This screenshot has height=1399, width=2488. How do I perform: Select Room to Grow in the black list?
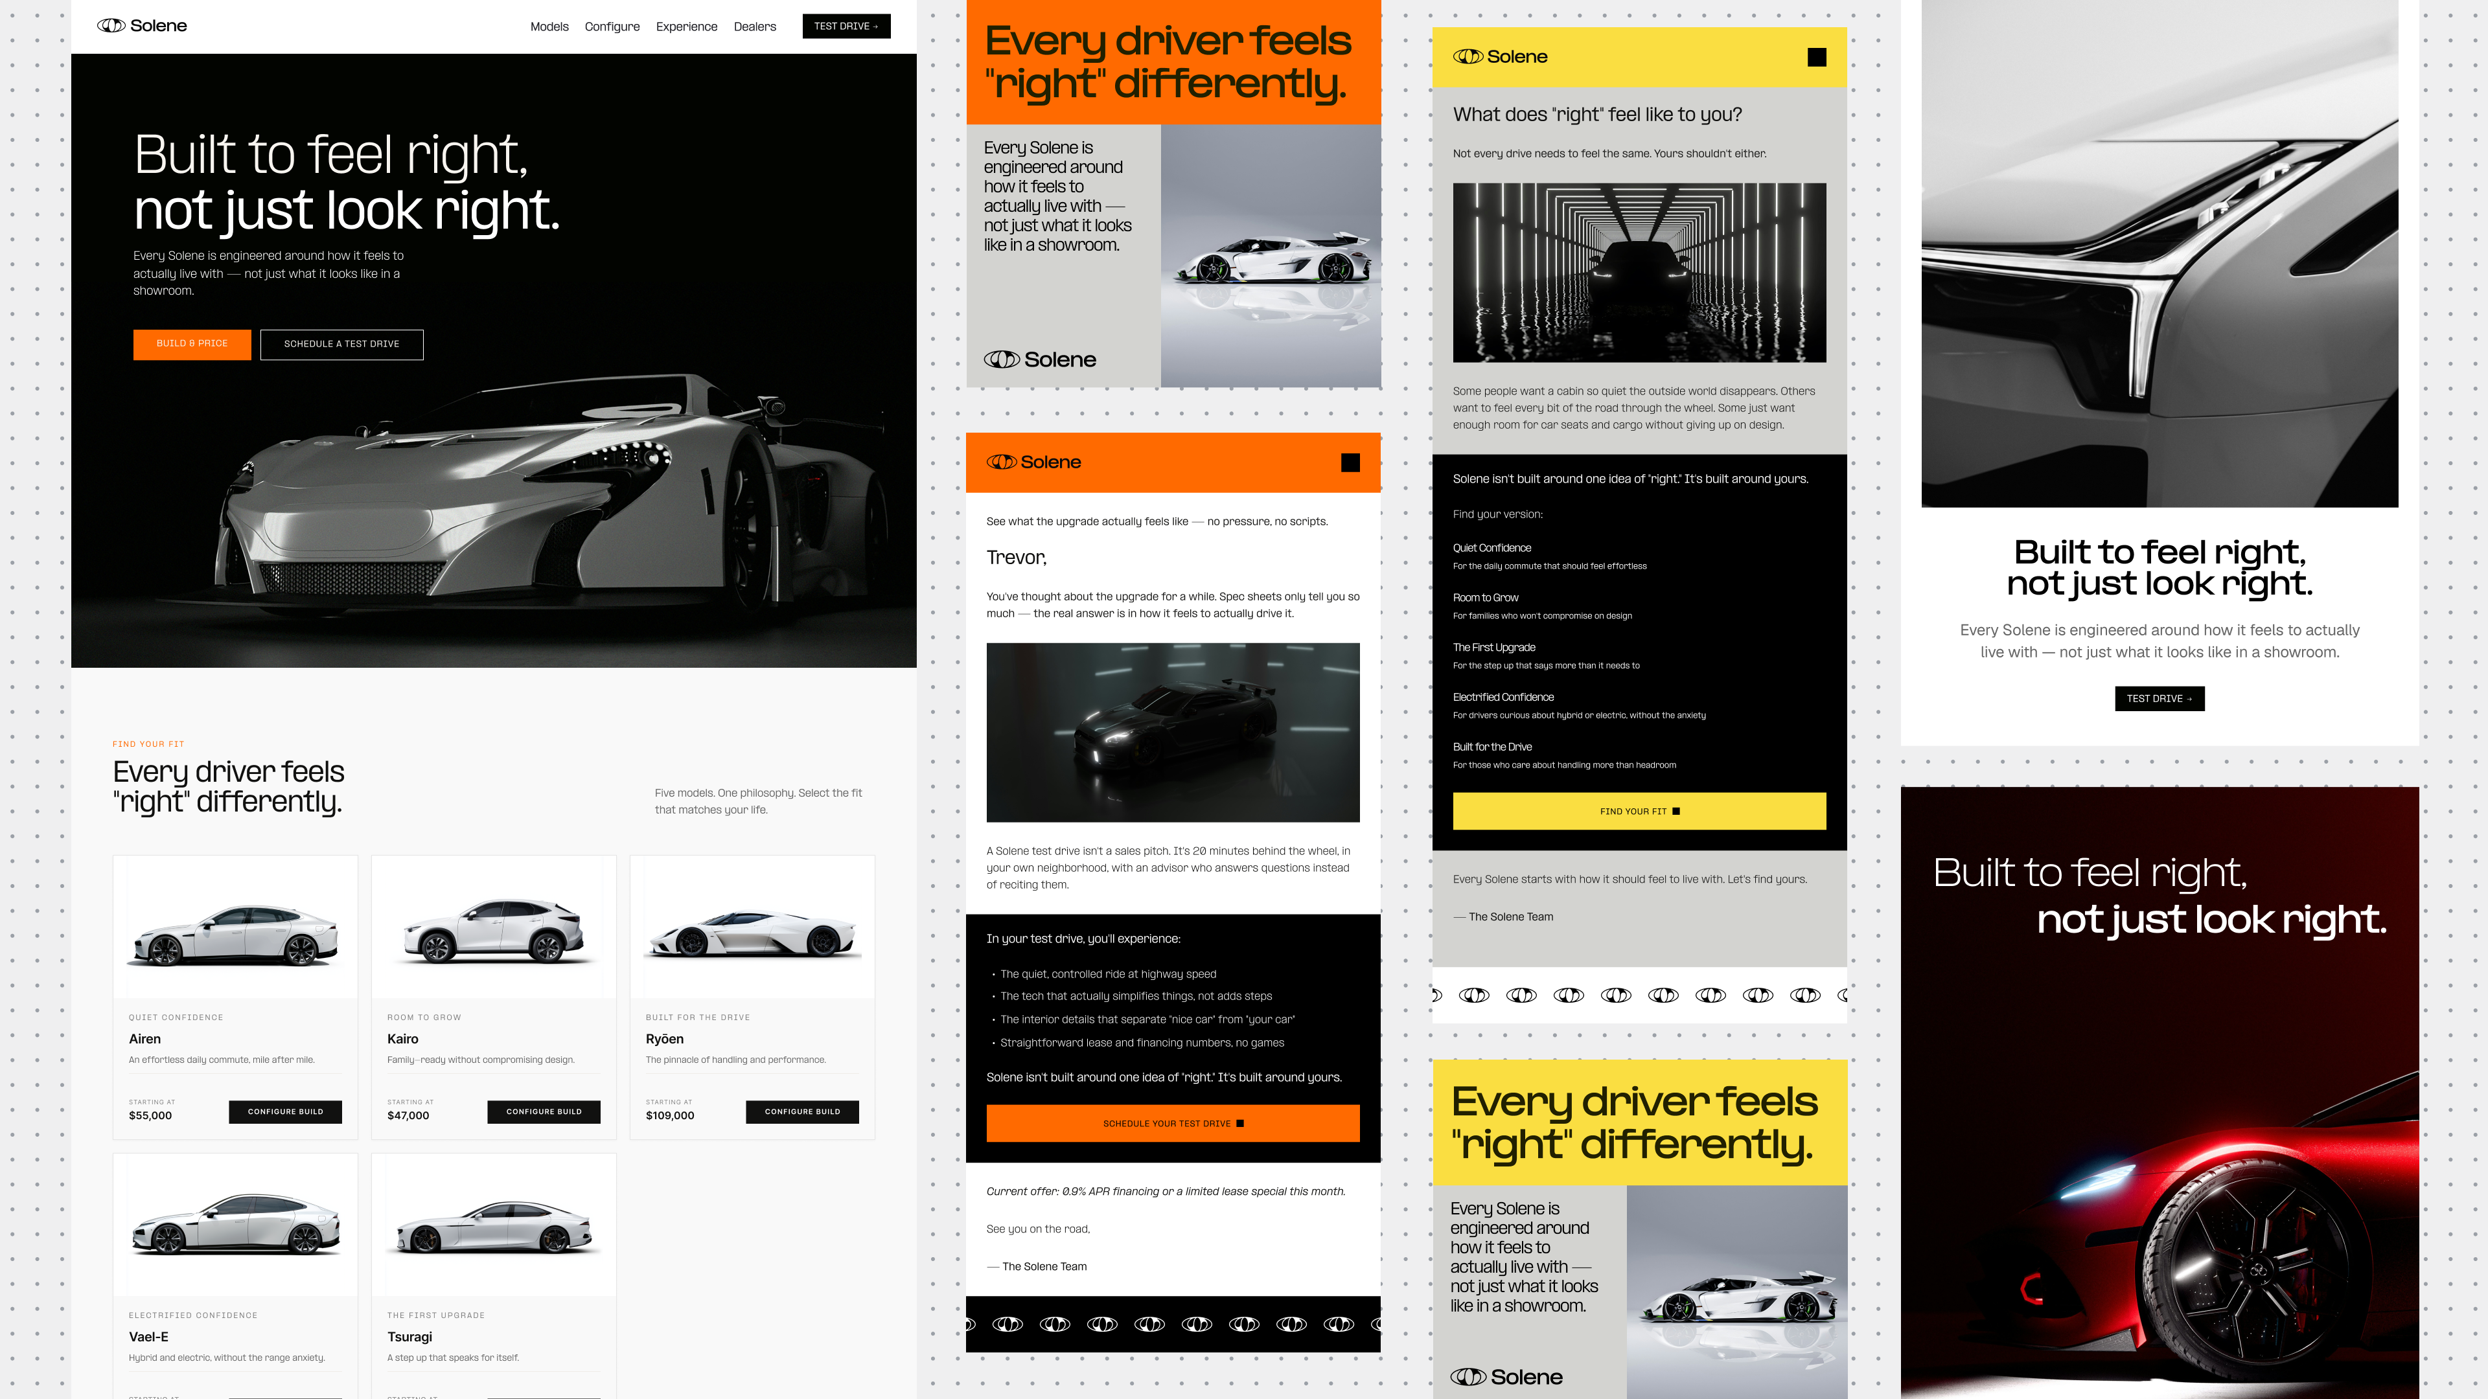1486,598
